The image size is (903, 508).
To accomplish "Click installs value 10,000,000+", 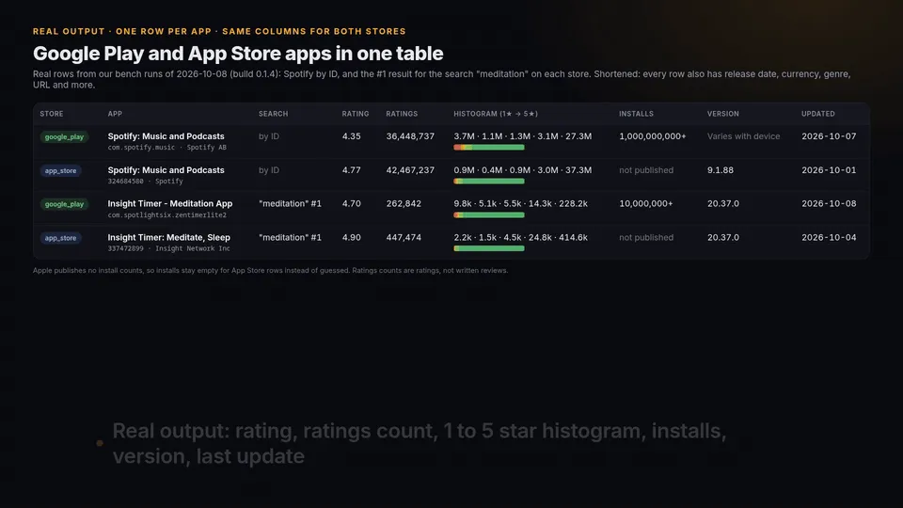I will pyautogui.click(x=645, y=204).
